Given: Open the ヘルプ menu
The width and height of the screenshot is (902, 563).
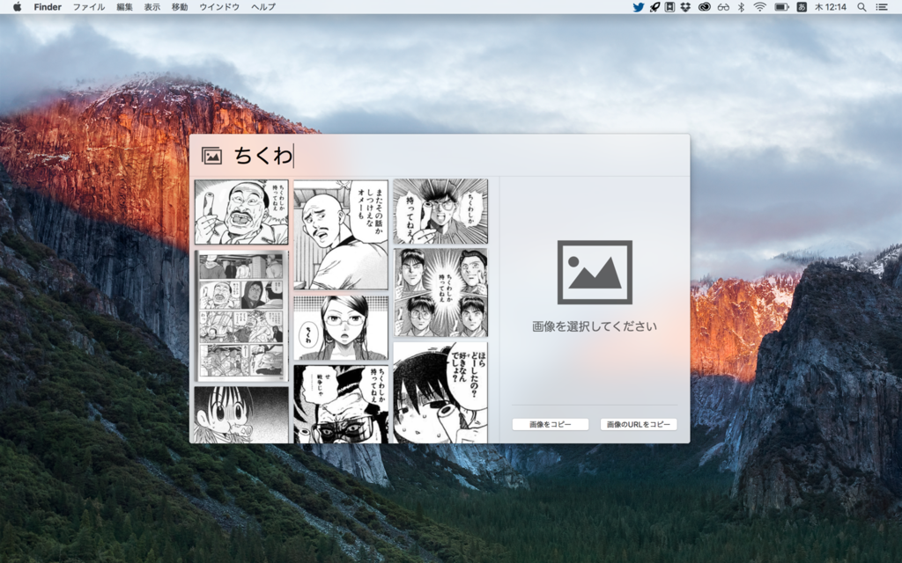Looking at the screenshot, I should coord(263,7).
